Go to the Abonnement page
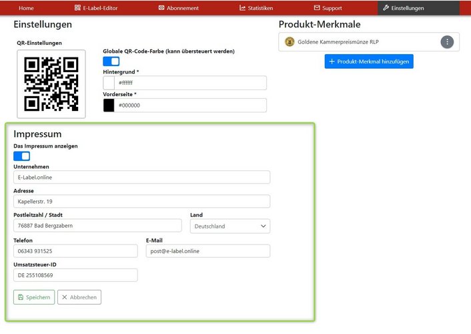 pos(178,8)
